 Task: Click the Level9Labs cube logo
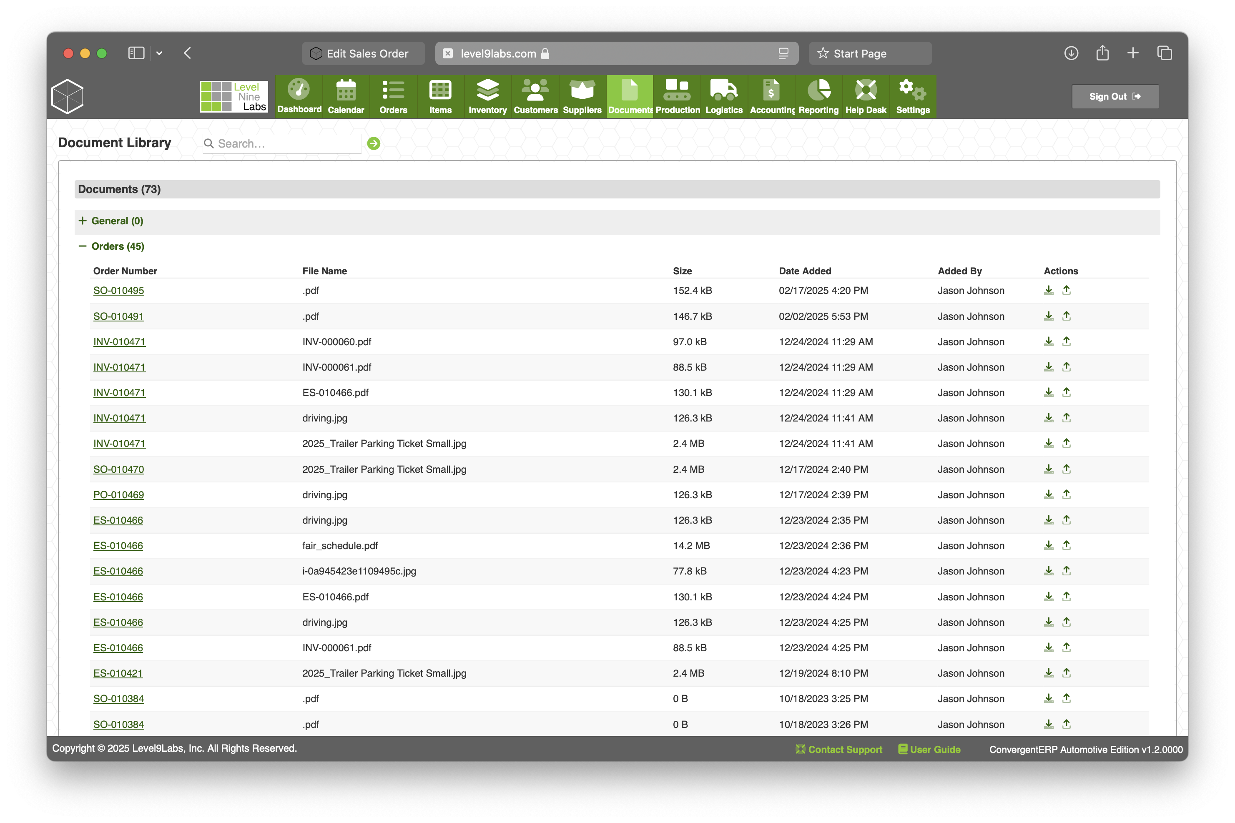(67, 97)
